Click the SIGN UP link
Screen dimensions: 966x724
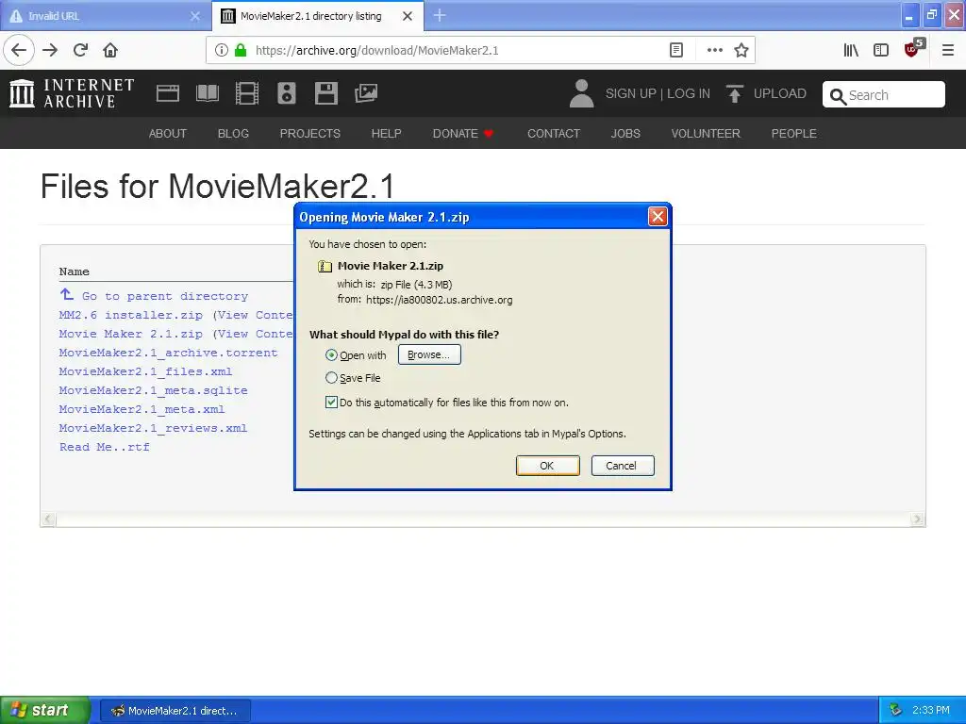pos(631,93)
